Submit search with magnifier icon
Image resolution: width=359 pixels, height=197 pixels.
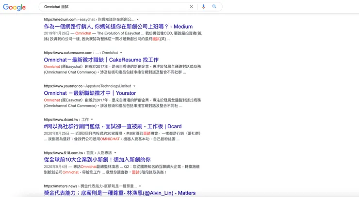click(x=214, y=7)
